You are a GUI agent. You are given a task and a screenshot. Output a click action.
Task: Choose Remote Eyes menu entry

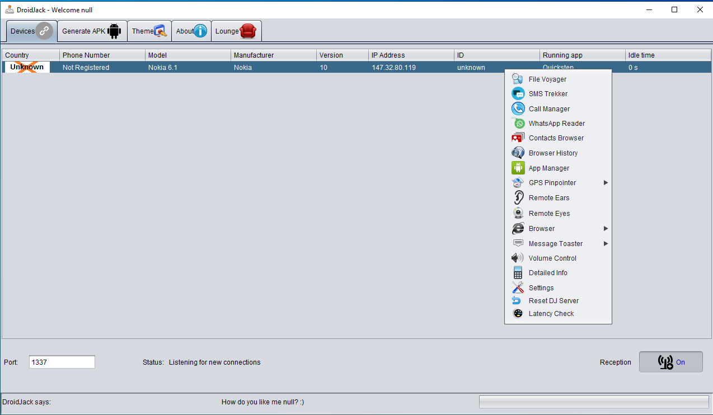[558, 214]
